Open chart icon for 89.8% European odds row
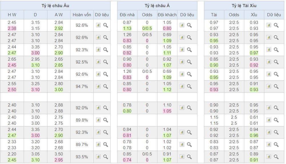The image size is (286, 164). tap(98, 120)
